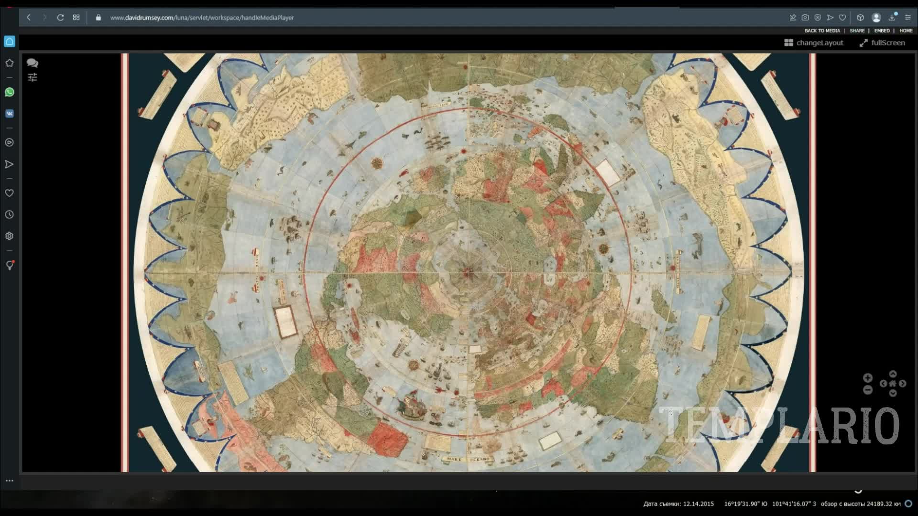This screenshot has height=516, width=918.
Task: Open My Flow in the sidebar
Action: pos(10,164)
